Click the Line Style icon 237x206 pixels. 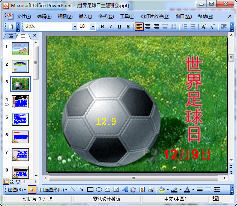[199, 189]
